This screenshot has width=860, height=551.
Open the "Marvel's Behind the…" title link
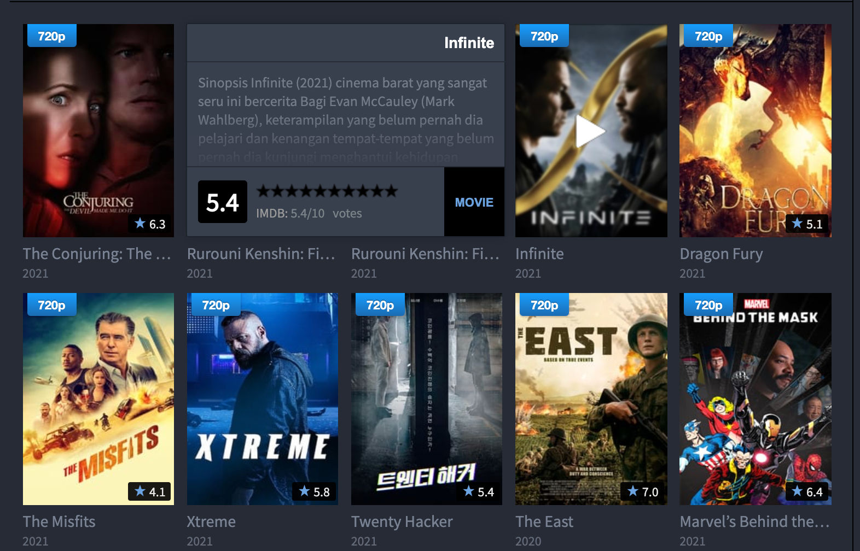pos(754,521)
